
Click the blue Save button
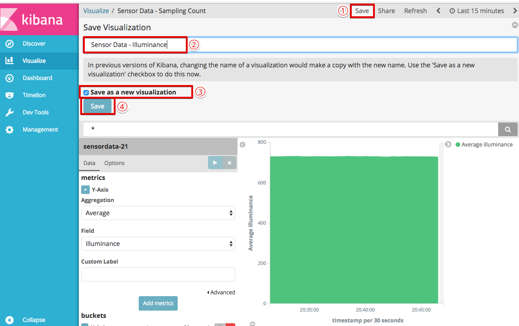(x=97, y=106)
